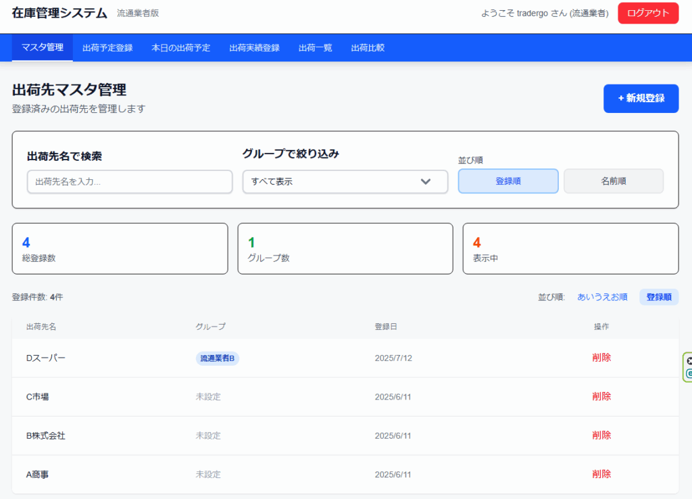Expand the グループで絞り込み dropdown chevron

click(425, 181)
